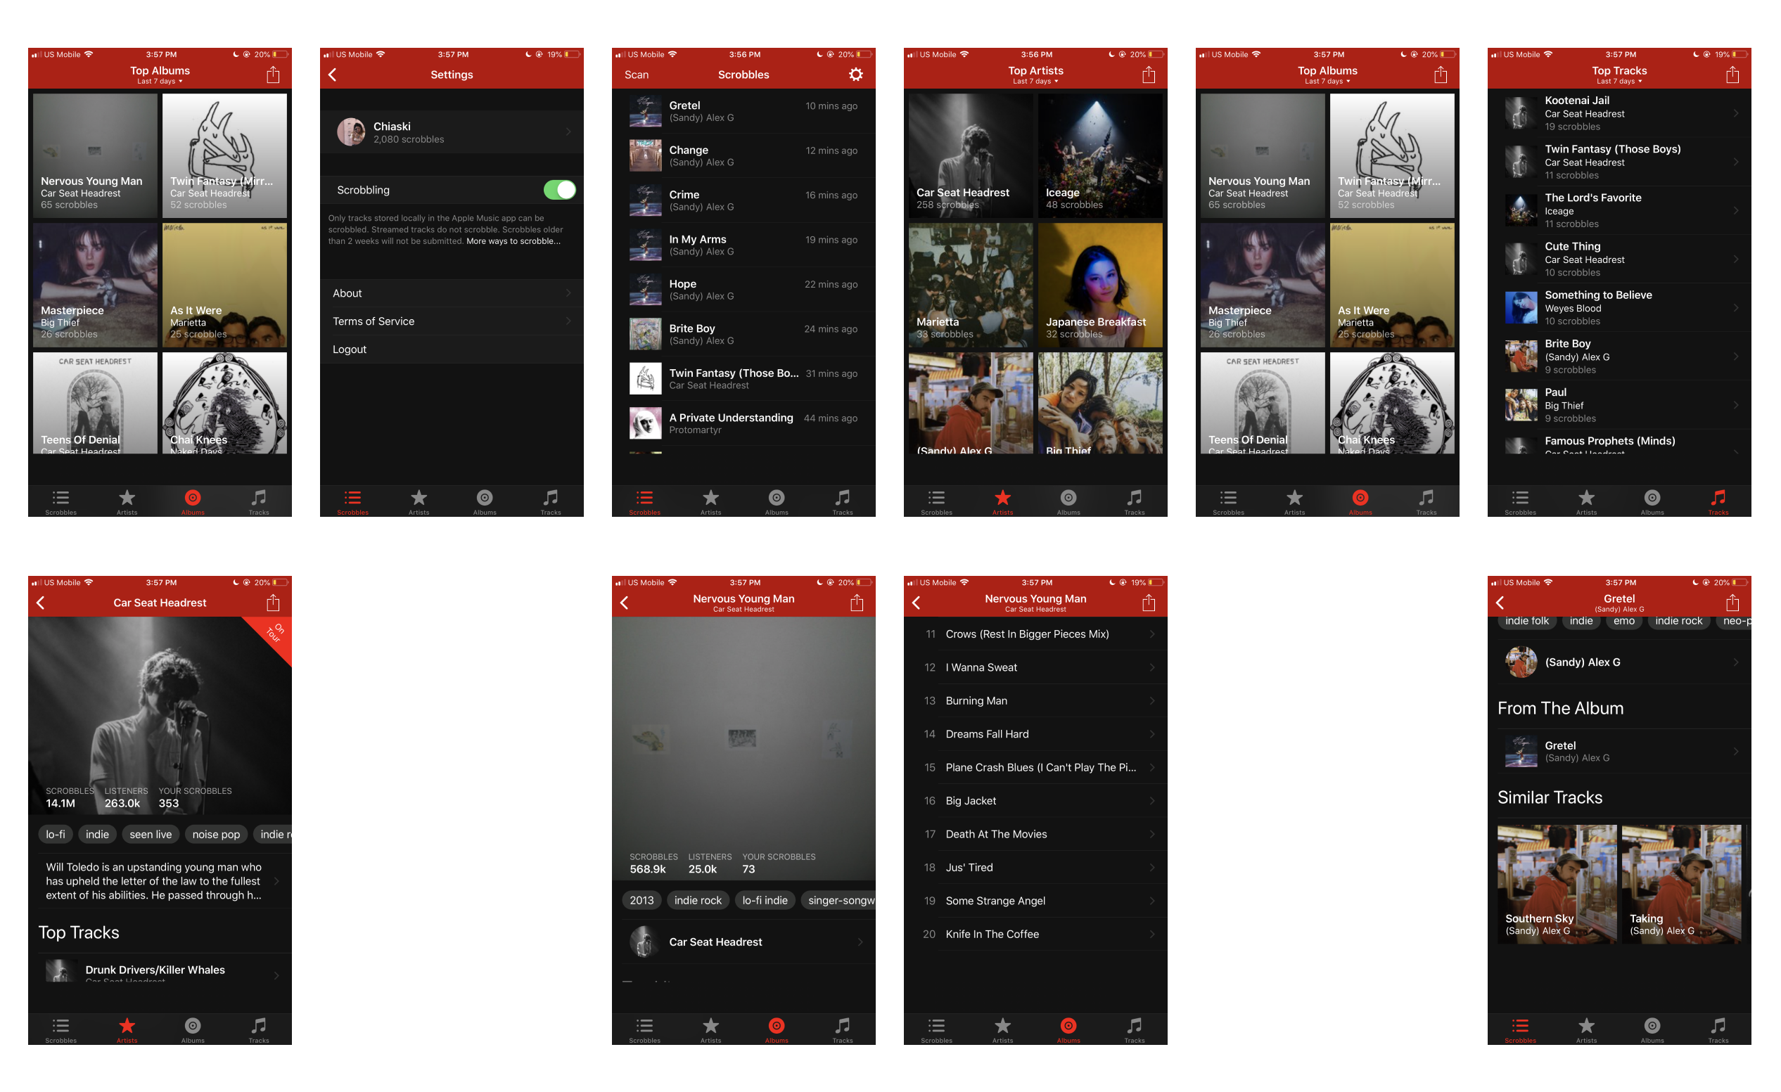Screen dimensions: 1781x1092
Task: Open Albums tab on Gretel track page
Action: 1652,1030
